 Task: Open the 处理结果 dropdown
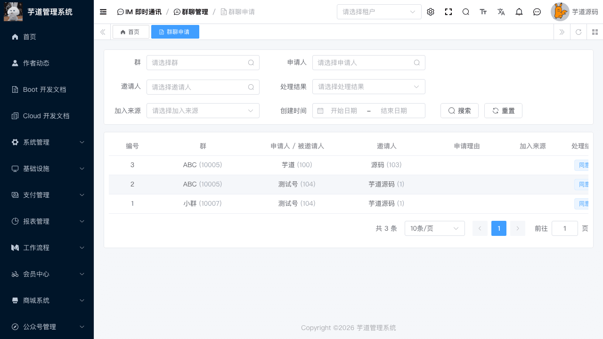(369, 87)
